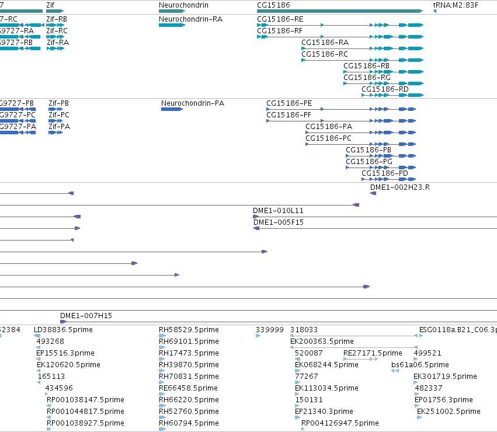
Task: Select protein CG15186-PE
Action: (x=289, y=103)
